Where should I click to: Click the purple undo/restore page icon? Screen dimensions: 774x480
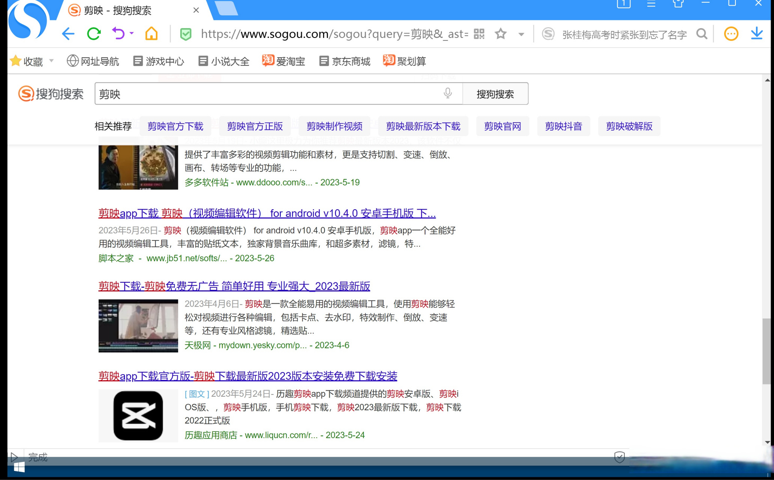click(x=118, y=34)
